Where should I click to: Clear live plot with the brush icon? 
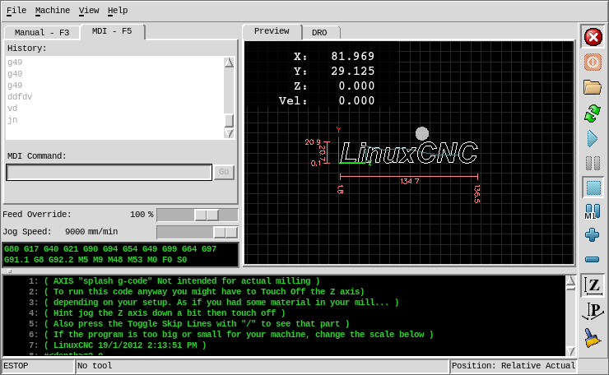[x=593, y=337]
